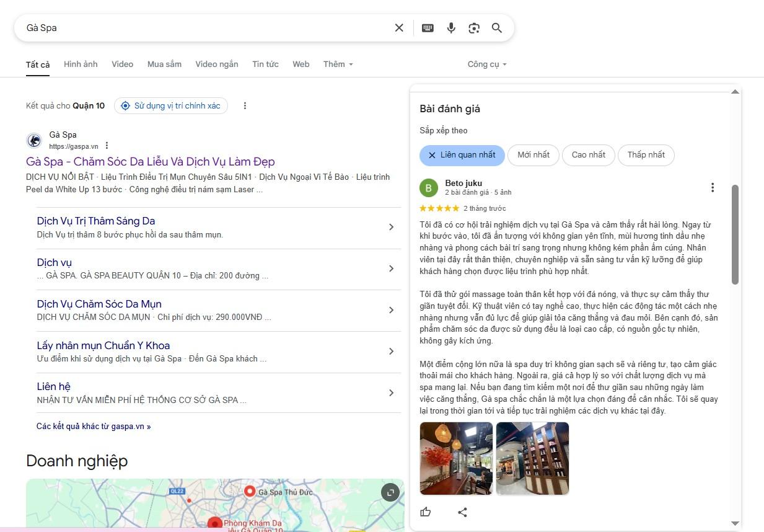764x532 pixels.
Task: Remove the Liên quan nhất sort filter
Action: pyautogui.click(x=432, y=155)
